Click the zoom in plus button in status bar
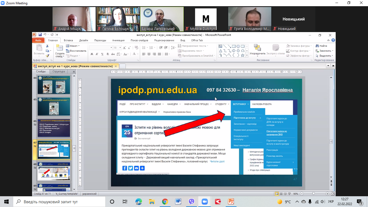This screenshot has width=368, height=207. 327,194
